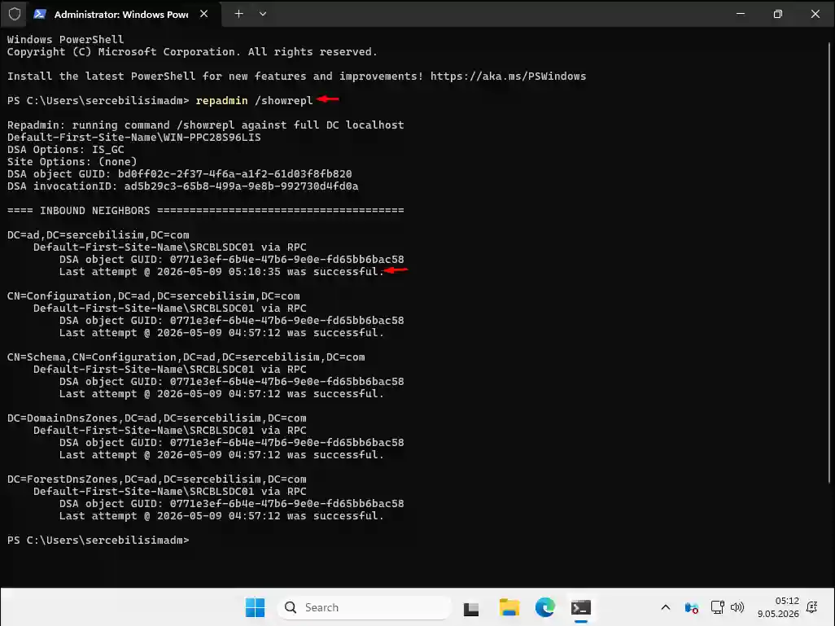Open Task View from taskbar
Image resolution: width=835 pixels, height=626 pixels.
point(471,608)
